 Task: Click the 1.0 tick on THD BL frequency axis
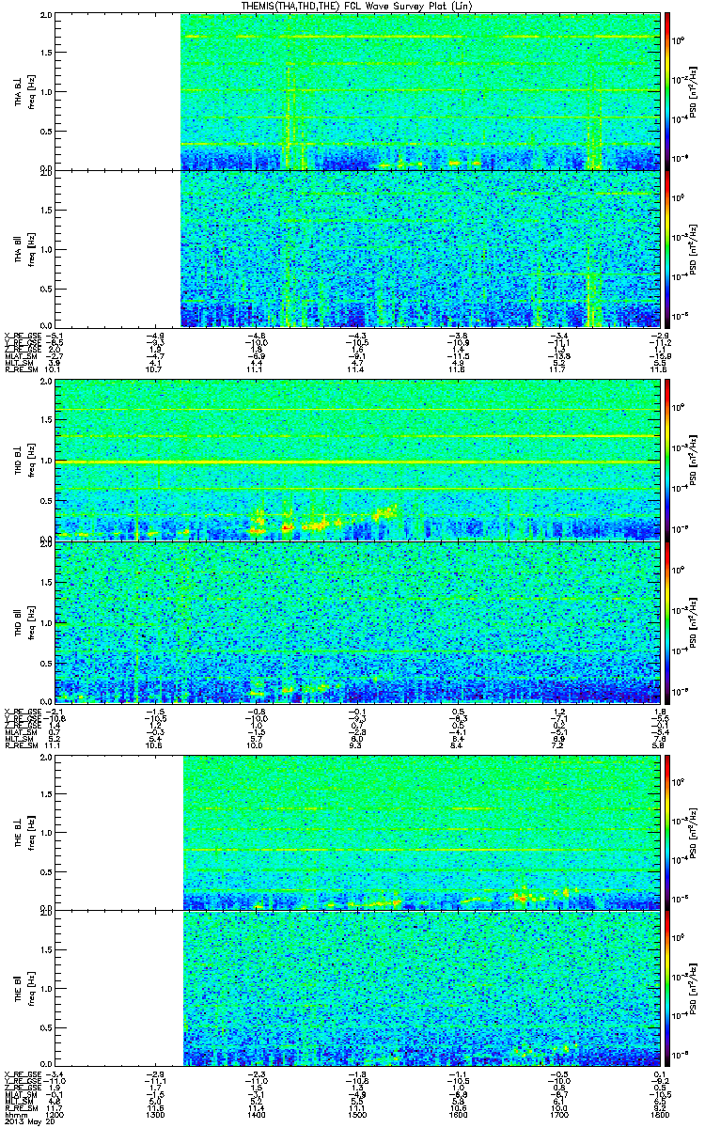[46, 460]
